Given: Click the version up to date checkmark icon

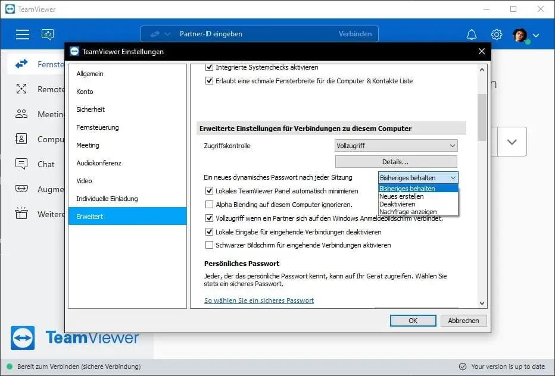Looking at the screenshot, I should pos(462,366).
